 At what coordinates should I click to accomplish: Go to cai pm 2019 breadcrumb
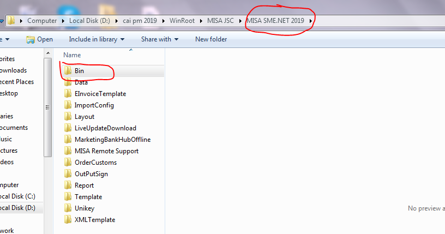(x=140, y=21)
